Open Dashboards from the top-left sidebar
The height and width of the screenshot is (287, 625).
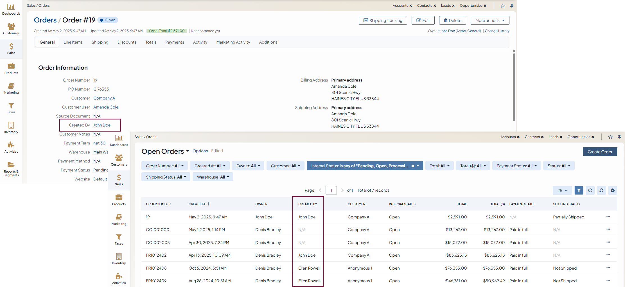click(x=11, y=9)
